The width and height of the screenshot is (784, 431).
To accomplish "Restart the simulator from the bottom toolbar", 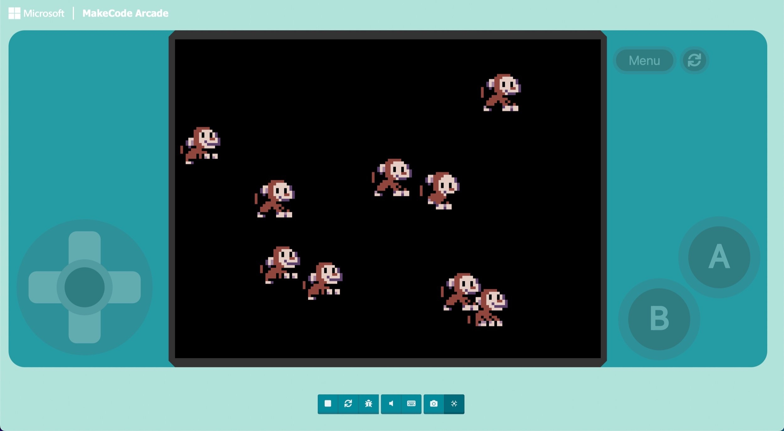I will [x=348, y=404].
